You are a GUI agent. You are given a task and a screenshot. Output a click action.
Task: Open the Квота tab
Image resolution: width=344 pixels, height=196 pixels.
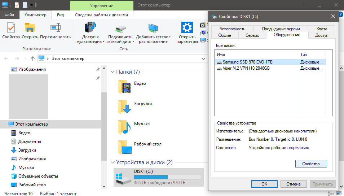coord(322,29)
